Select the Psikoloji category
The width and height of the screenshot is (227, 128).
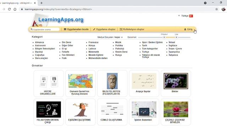click(x=120, y=49)
